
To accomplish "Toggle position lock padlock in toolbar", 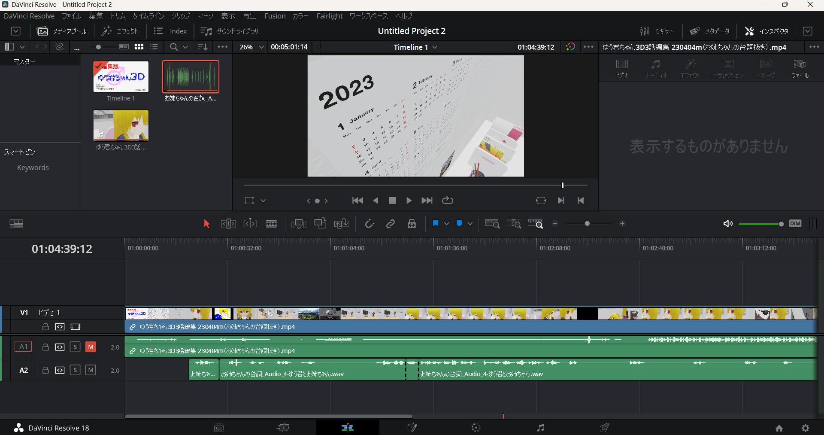I will (x=412, y=224).
